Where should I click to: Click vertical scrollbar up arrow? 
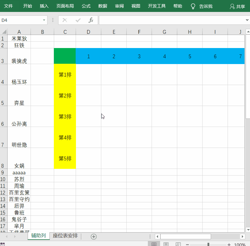point(248,32)
